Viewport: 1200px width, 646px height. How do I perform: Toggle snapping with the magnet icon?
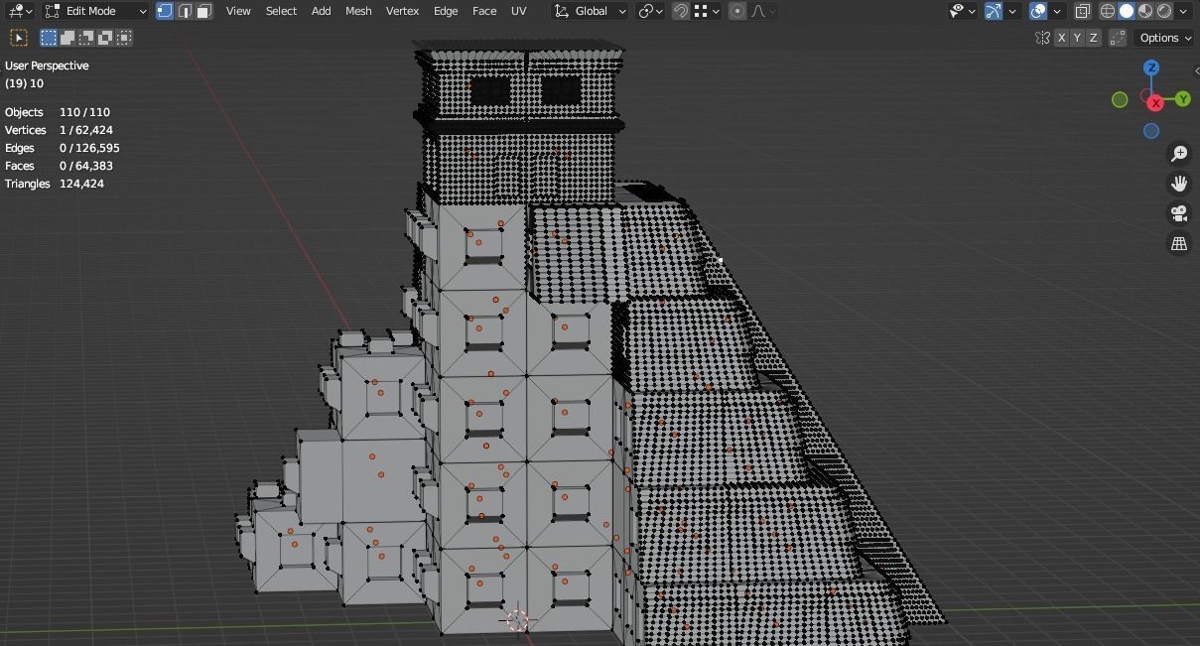[x=680, y=11]
